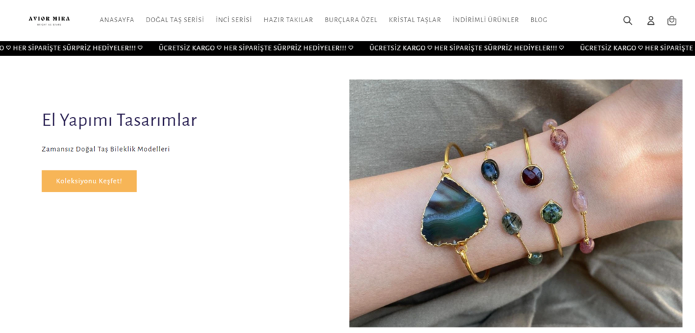Open the İnci Serisi menu
The width and height of the screenshot is (695, 333).
(234, 20)
